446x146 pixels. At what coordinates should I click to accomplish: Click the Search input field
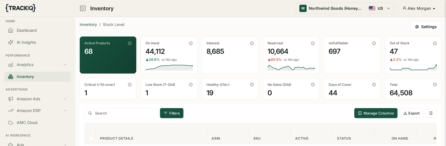pos(121,113)
